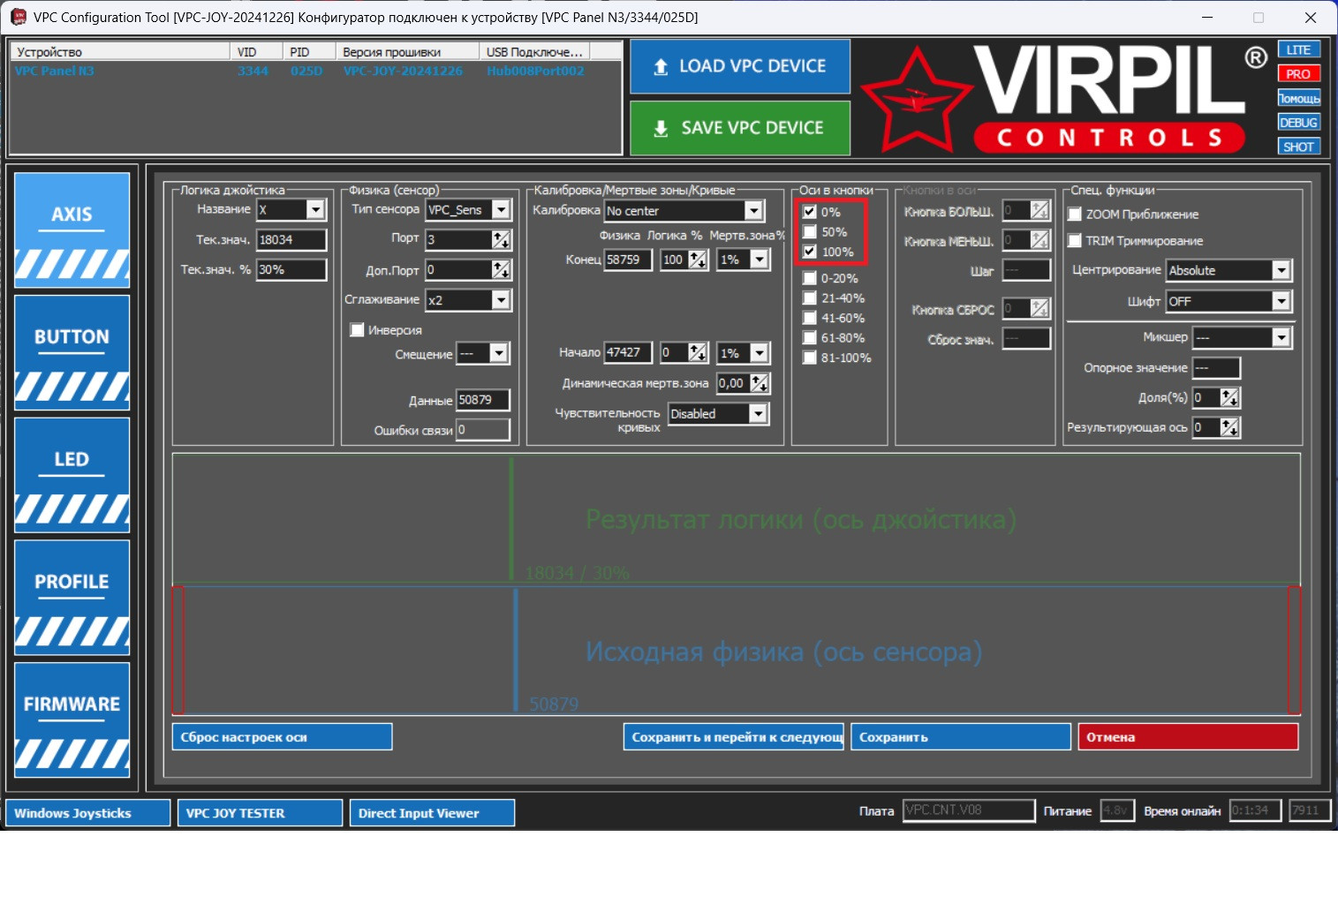Open the Центрирование dropdown
The height and width of the screenshot is (904, 1338).
pyautogui.click(x=1281, y=270)
